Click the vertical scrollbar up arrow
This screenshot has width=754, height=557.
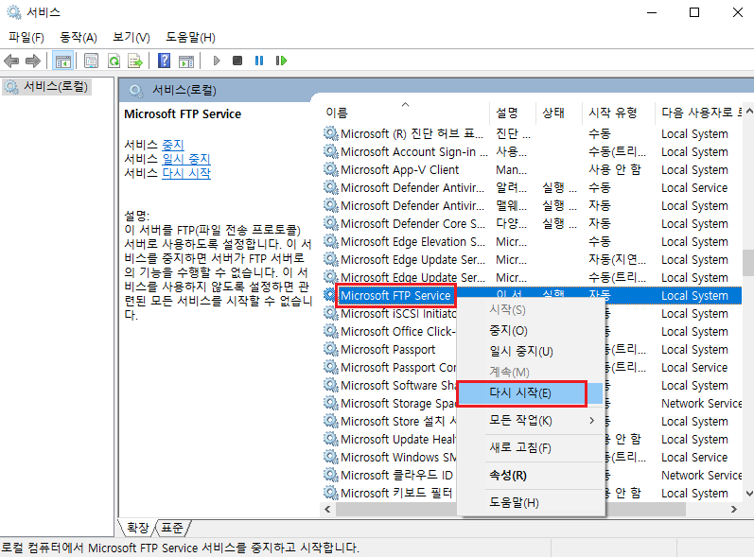tap(748, 109)
